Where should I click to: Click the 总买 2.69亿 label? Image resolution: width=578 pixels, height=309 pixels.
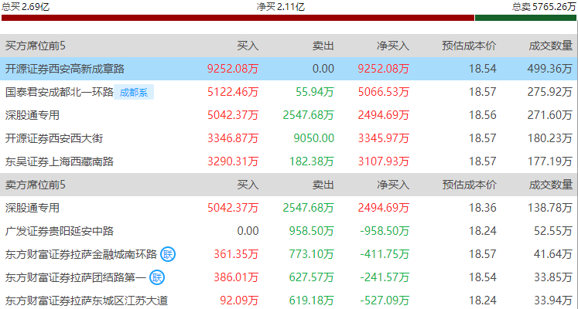pyautogui.click(x=26, y=5)
